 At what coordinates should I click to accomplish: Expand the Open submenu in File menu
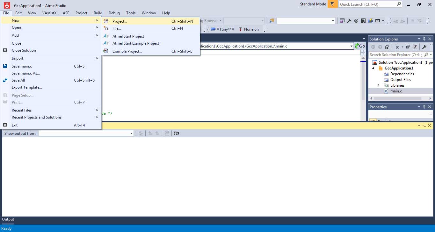(51, 27)
